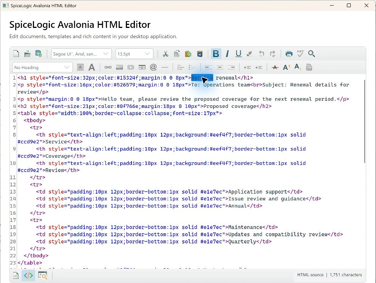This screenshot has width=376, height=283.
Task: Save the document with the floppy disk icon
Action: [39, 54]
